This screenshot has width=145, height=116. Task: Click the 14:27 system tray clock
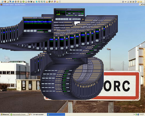click(142, 114)
